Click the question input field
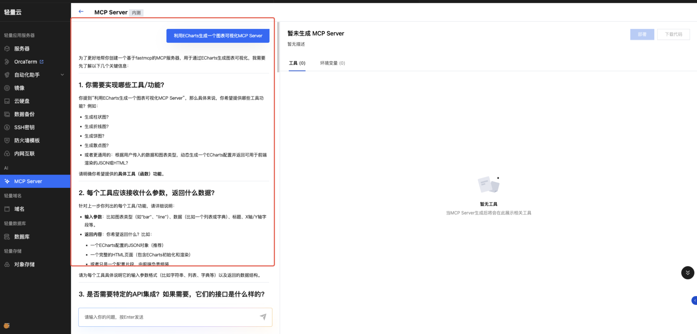The height and width of the screenshot is (334, 697). click(x=175, y=317)
